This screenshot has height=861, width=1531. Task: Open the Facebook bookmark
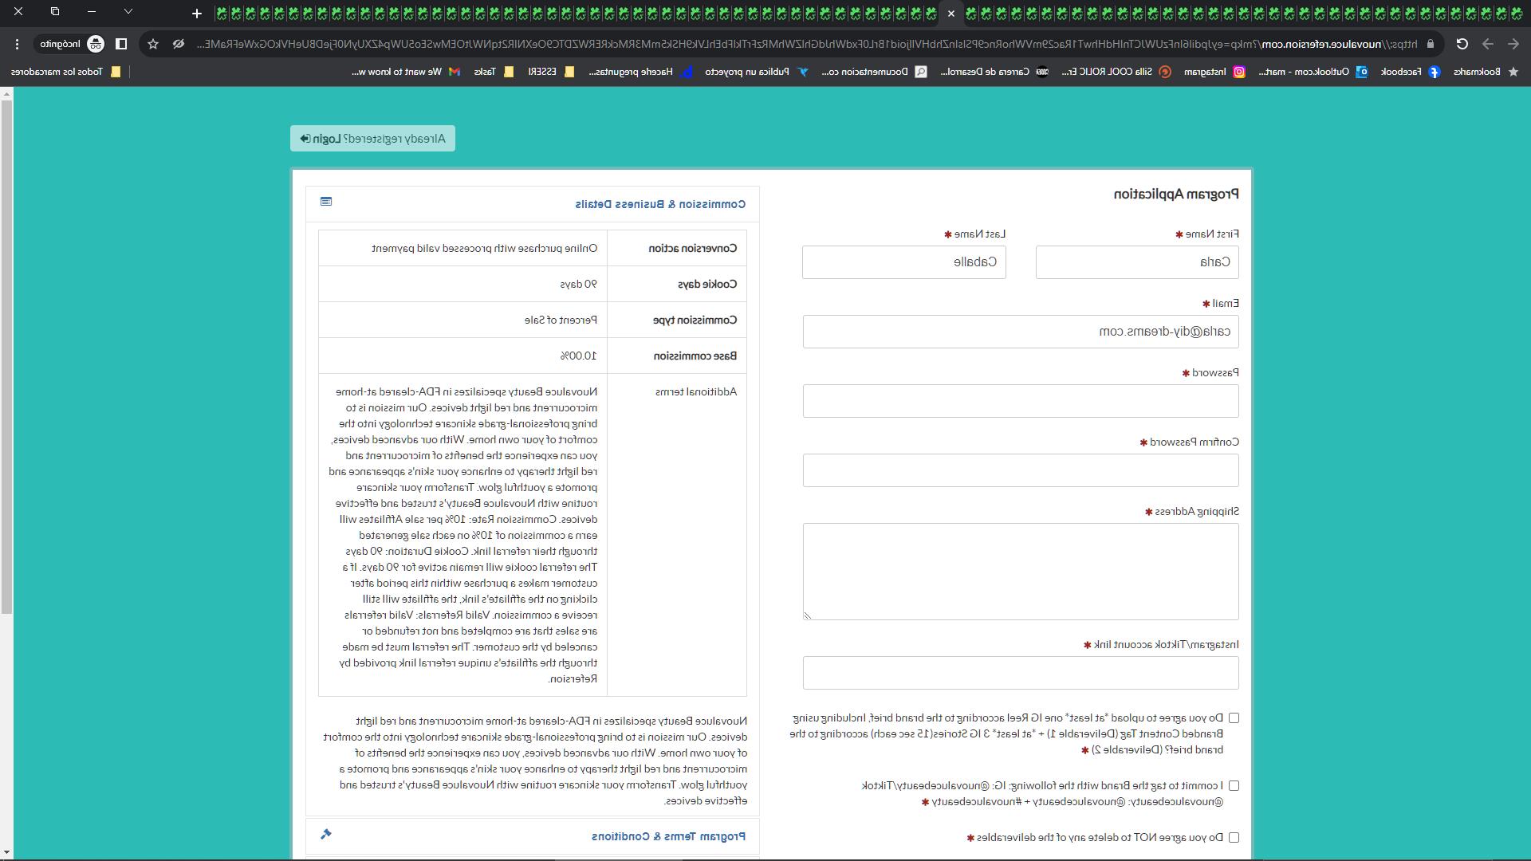(1410, 72)
